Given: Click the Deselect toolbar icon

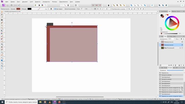Looking at the screenshot, I should (65, 5).
